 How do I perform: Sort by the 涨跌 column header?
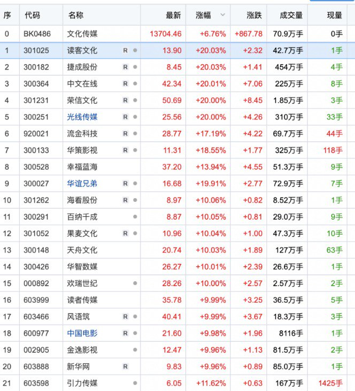click(254, 15)
